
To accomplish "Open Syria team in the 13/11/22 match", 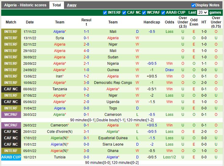I will 59,38.
